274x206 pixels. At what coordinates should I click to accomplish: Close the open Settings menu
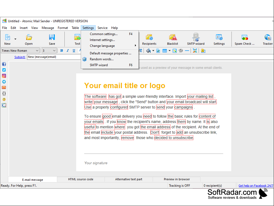[x=88, y=28]
